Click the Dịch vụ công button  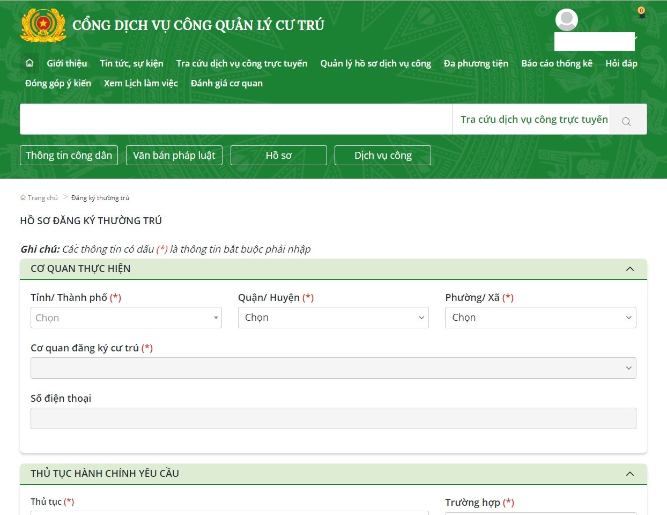click(382, 155)
